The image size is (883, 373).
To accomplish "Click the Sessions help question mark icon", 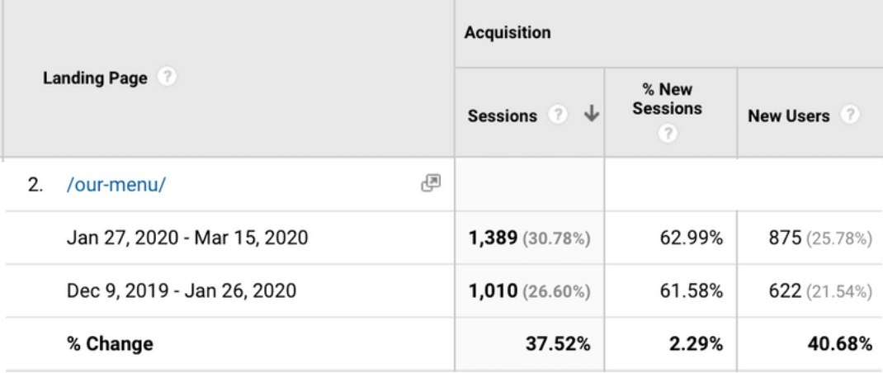I will click(x=558, y=116).
